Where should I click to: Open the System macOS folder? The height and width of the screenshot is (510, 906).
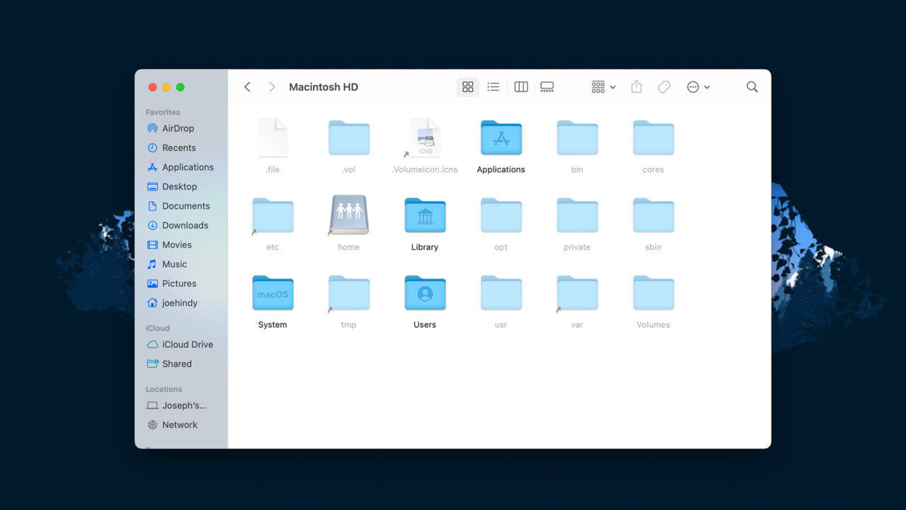tap(273, 293)
